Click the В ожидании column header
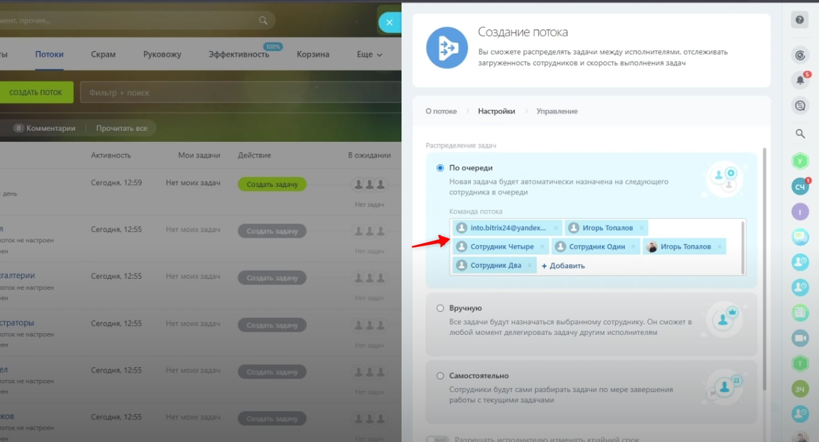 click(369, 156)
